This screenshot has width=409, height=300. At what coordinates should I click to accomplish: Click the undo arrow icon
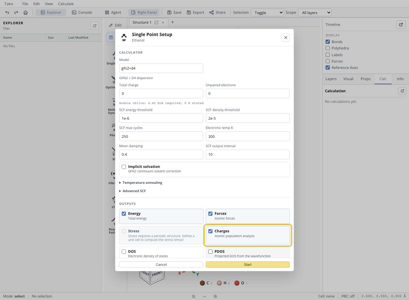click(7, 12)
